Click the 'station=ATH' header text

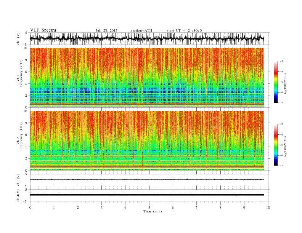(141, 30)
